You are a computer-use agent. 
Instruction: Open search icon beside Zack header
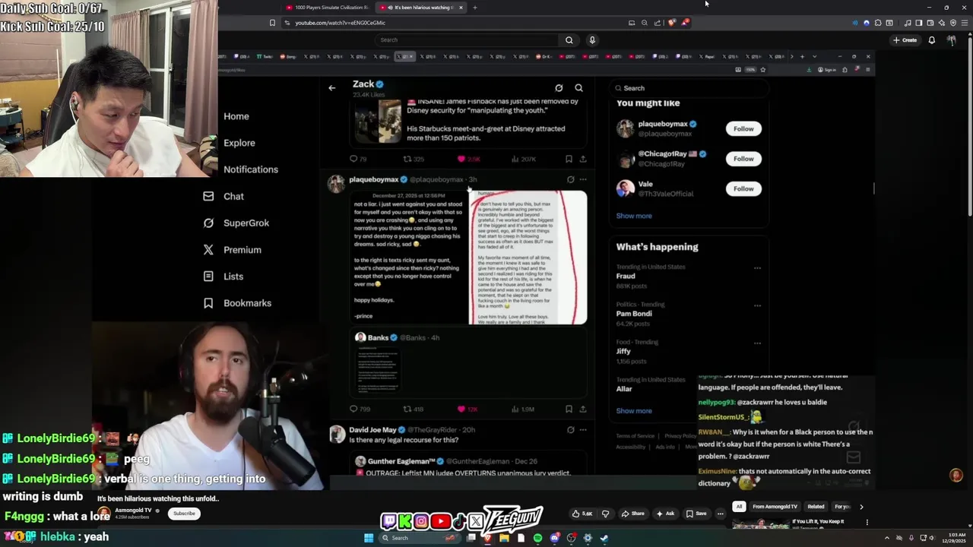578,88
